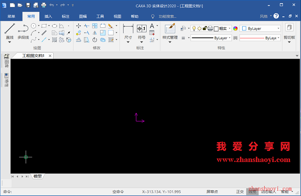Image resolution: width=301 pixels, height=196 pixels.
Task: Open the help question mark icon
Action: point(276,16)
